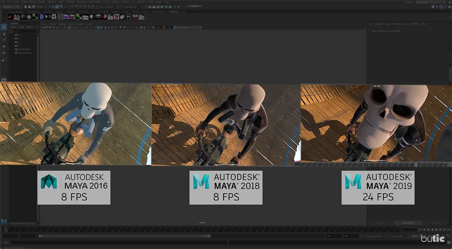
Task: Show the Modeling Toolkit sidebar icon
Action: 433,7
